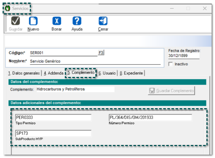Click the Código field containing SER001
Image resolution: width=215 pixels, height=158 pixels.
[x=64, y=53]
